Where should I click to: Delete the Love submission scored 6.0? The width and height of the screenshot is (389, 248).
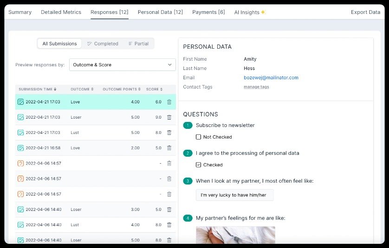click(169, 102)
